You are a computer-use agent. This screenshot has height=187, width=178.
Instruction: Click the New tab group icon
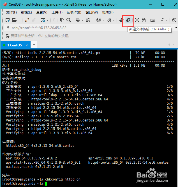[162, 20]
